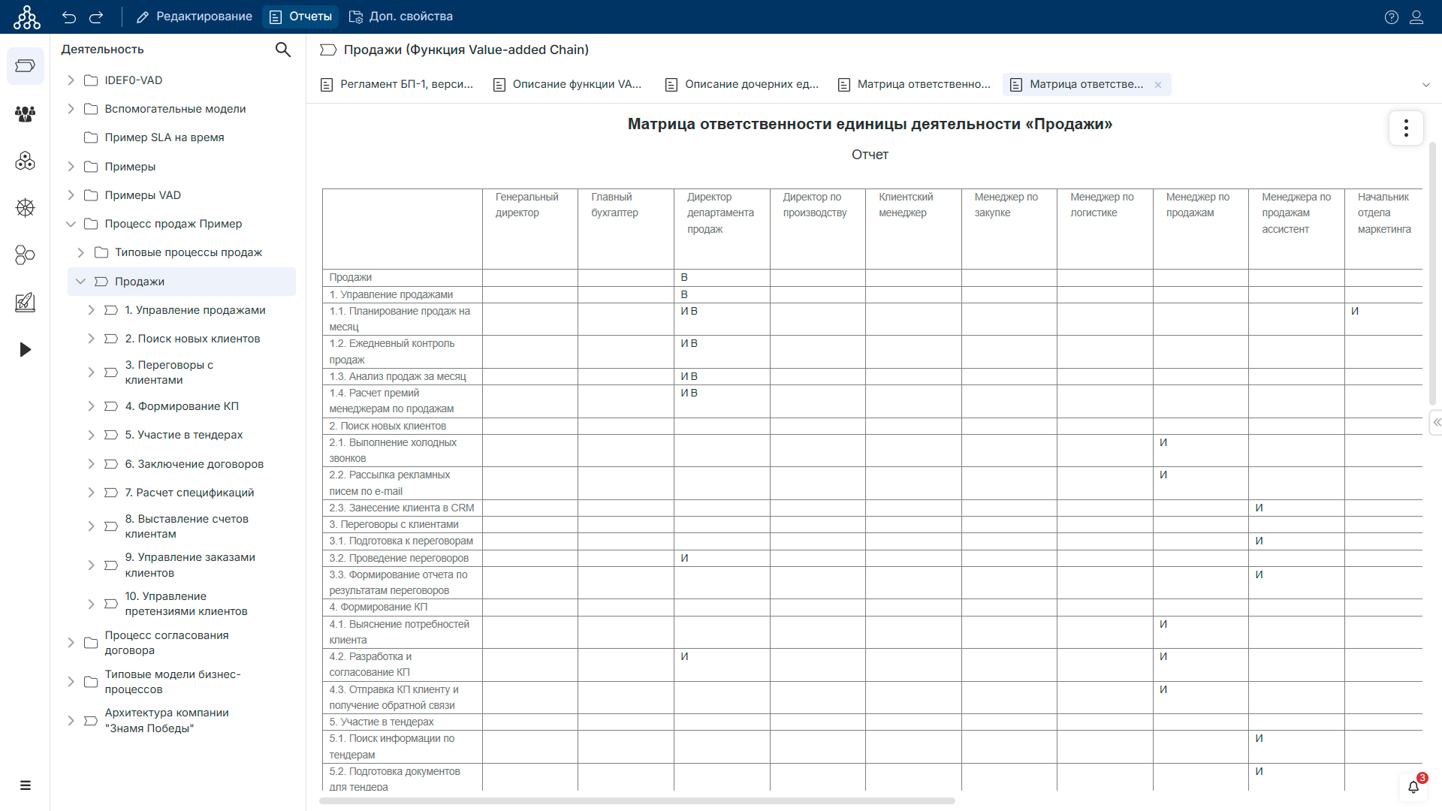Open the people/org units sidebar icon
Screen dimensions: 1442x811
click(x=25, y=113)
